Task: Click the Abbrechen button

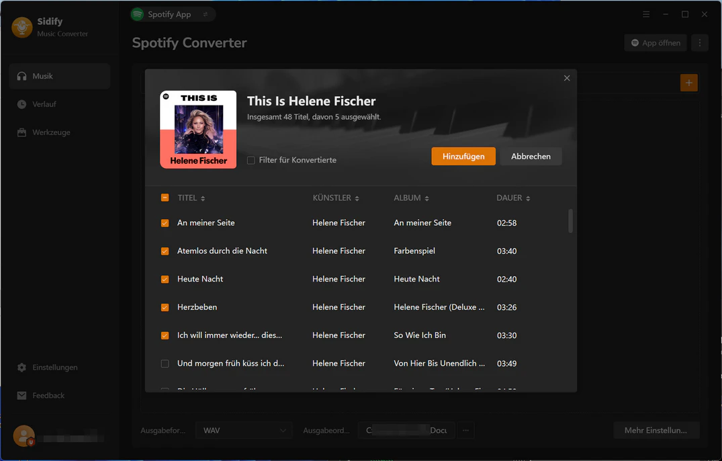Action: [x=531, y=156]
